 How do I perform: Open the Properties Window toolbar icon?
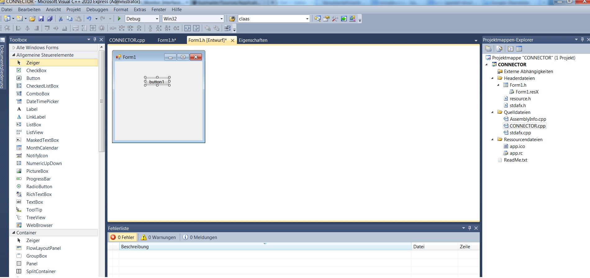pos(326,19)
